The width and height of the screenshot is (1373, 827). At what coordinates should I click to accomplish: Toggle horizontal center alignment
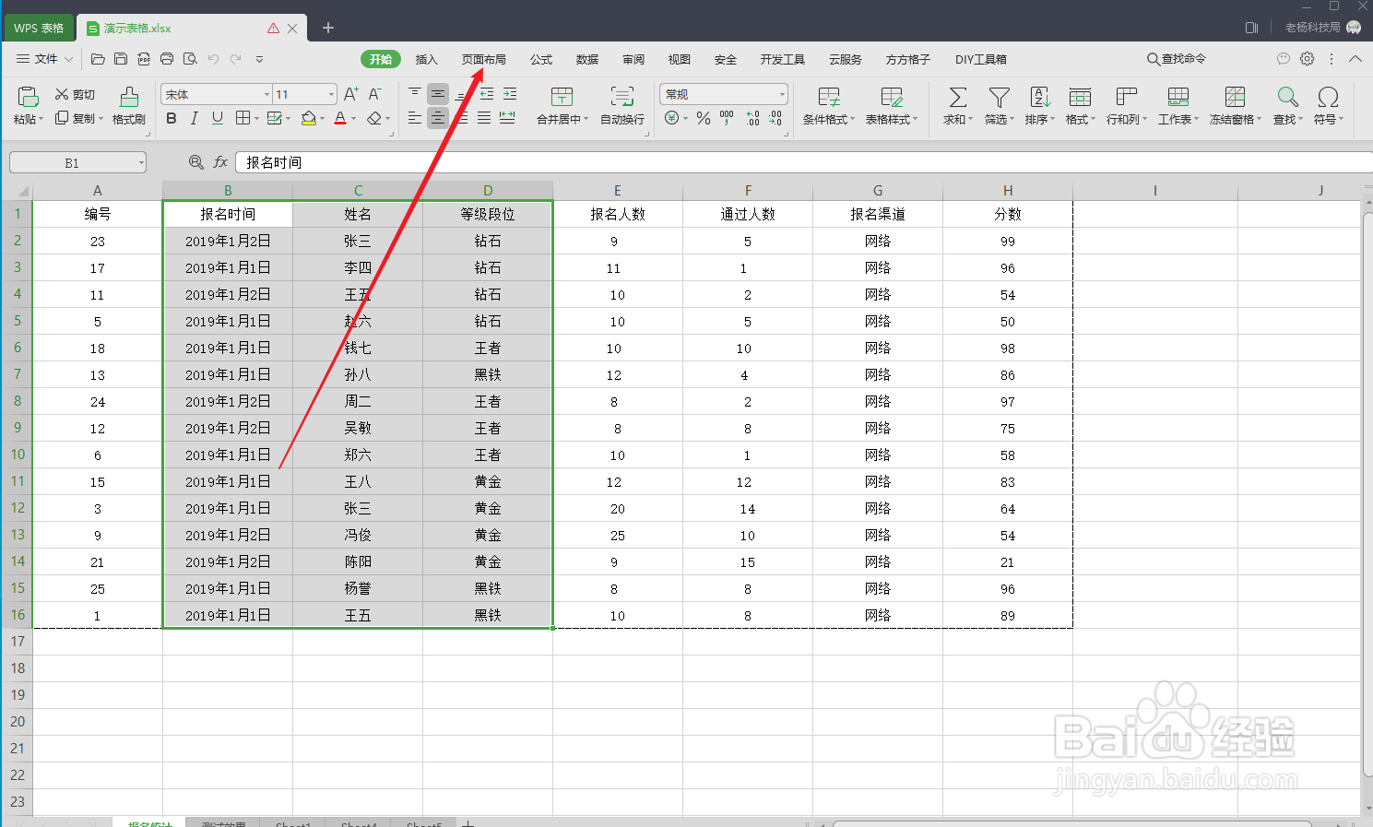coord(438,118)
